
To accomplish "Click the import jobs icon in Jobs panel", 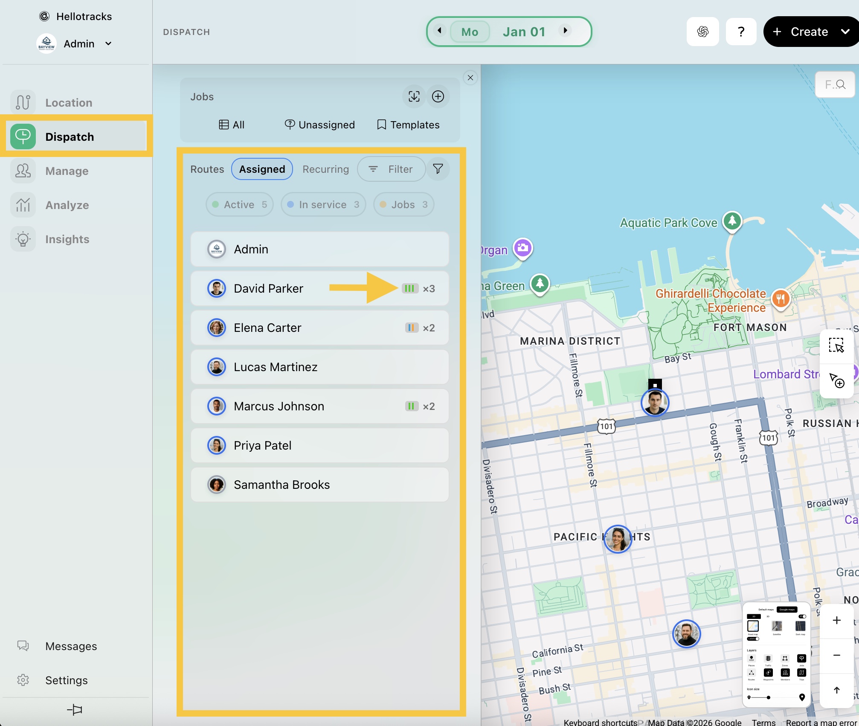I will pos(414,96).
